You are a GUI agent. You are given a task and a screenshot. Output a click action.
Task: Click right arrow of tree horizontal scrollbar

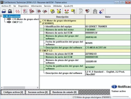37,87
